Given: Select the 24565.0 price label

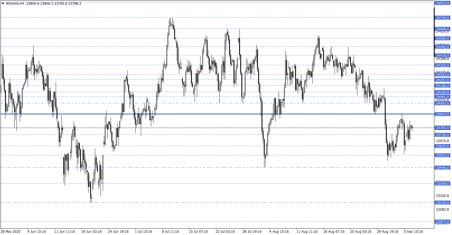Looking at the screenshot, I should pyautogui.click(x=442, y=39).
